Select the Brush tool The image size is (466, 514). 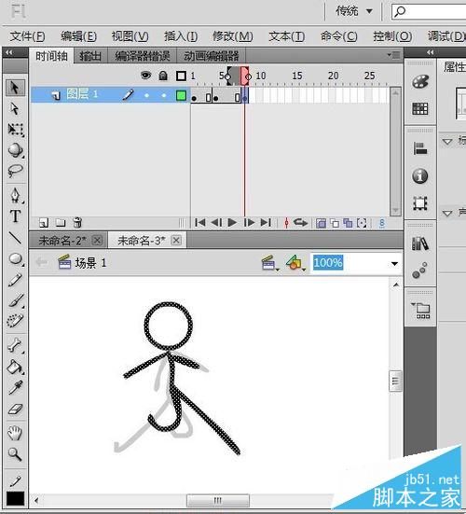[16, 300]
